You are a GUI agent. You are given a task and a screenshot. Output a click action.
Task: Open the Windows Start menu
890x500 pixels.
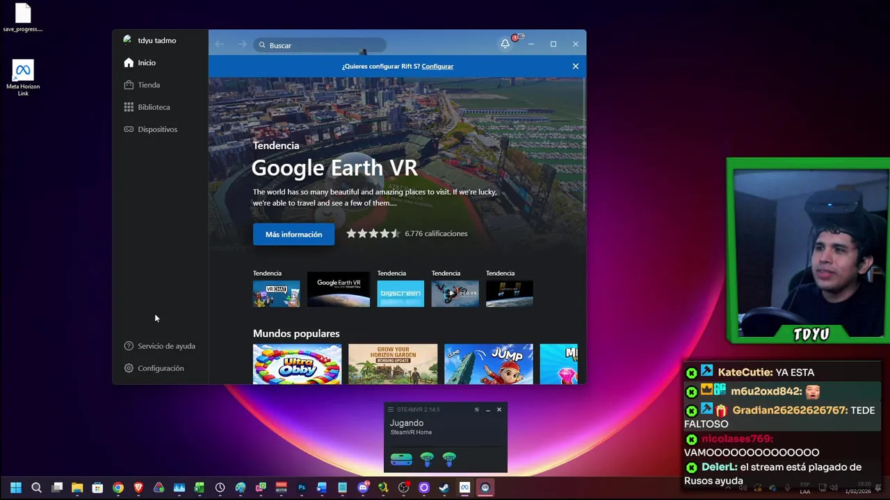point(16,487)
